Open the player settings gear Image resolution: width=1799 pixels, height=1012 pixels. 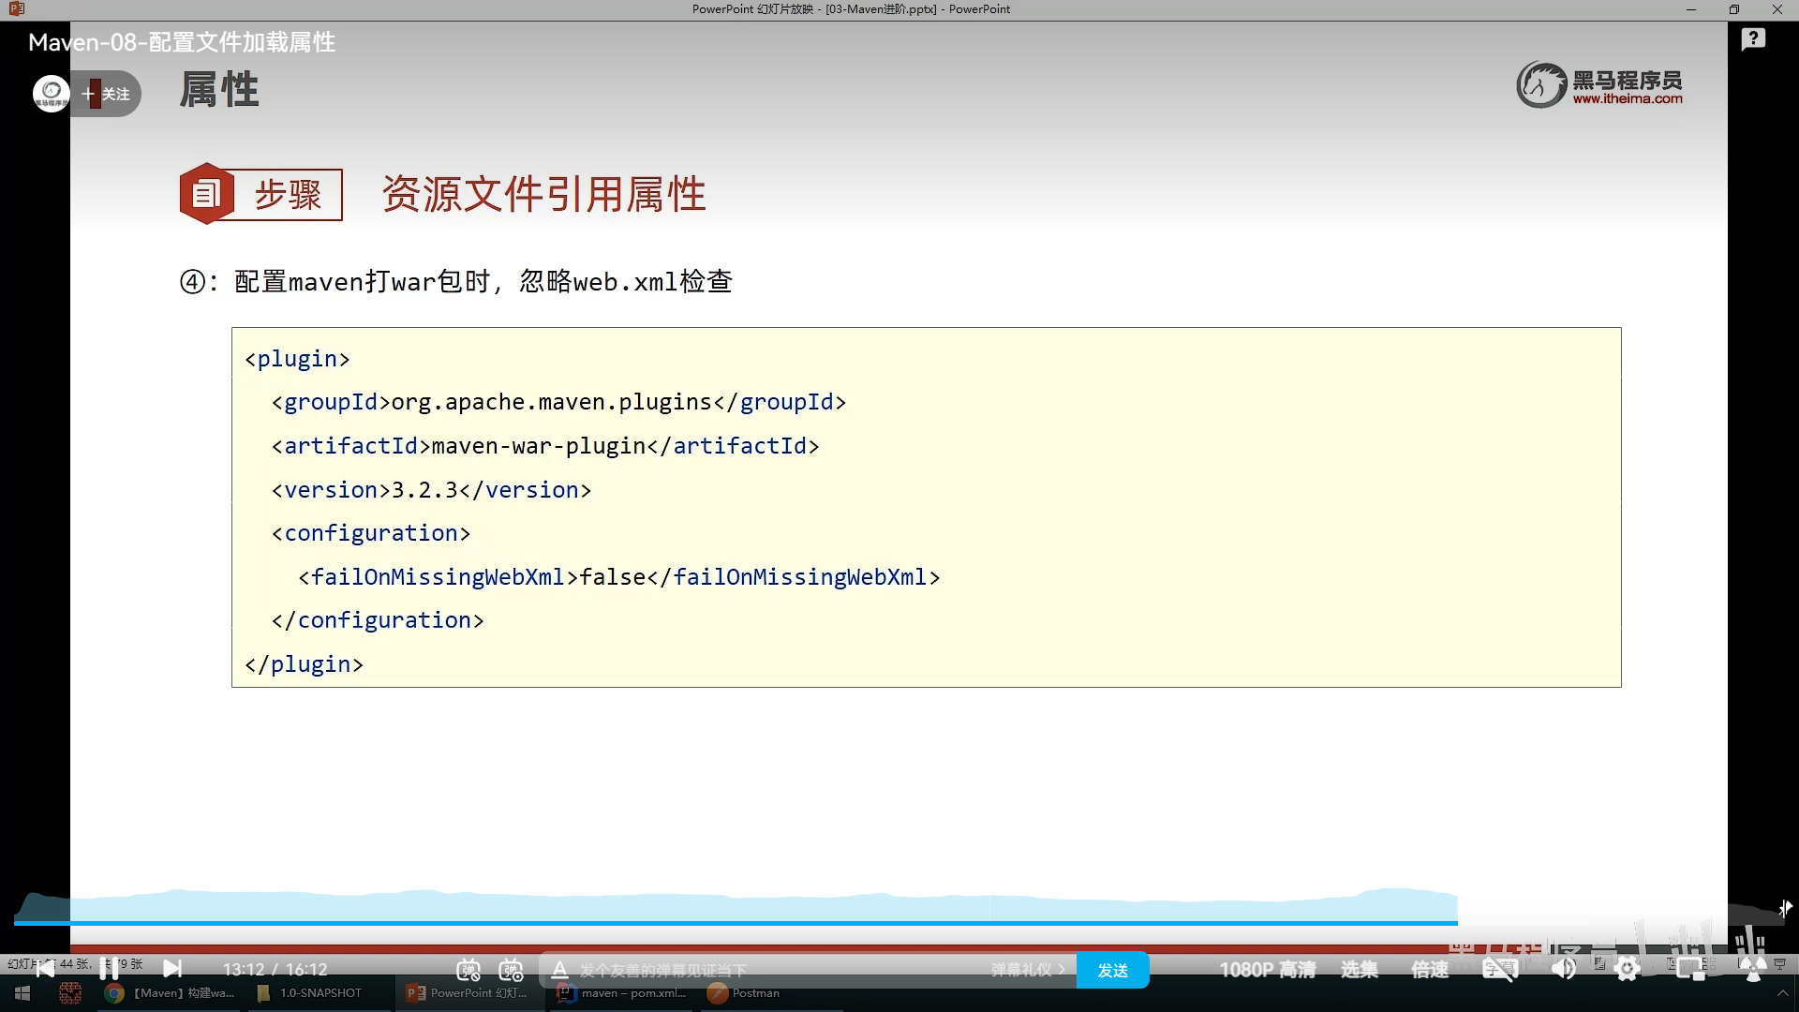tap(1628, 970)
